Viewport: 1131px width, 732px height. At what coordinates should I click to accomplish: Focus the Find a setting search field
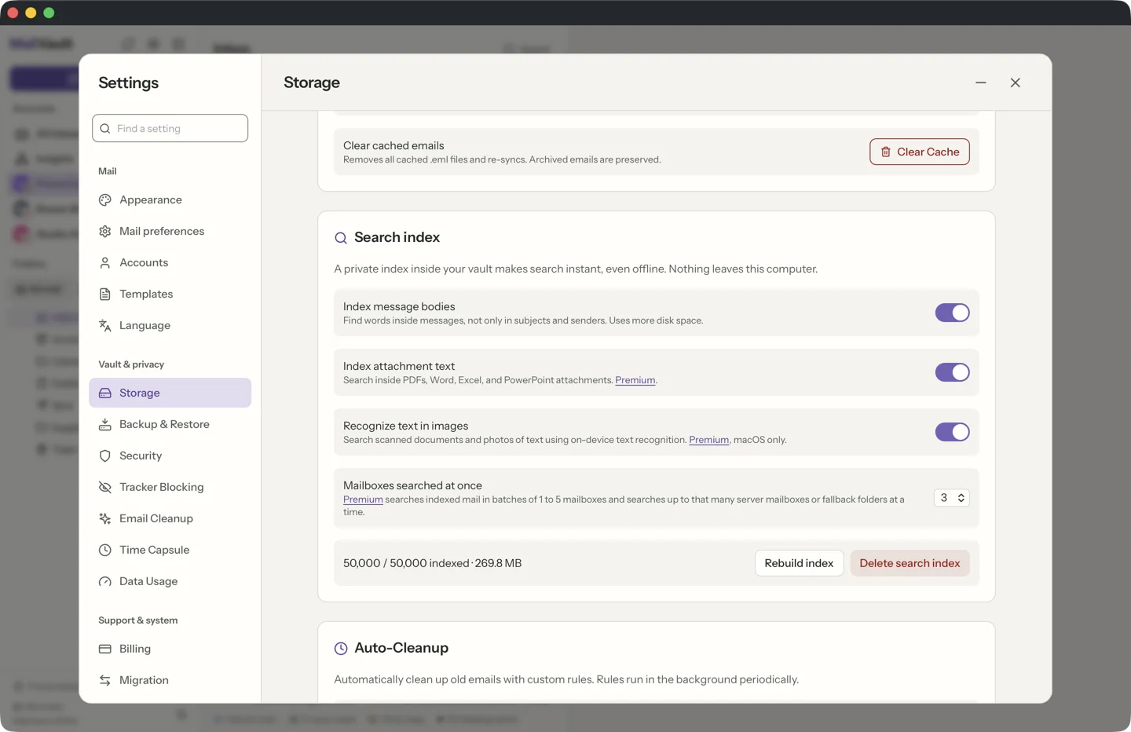(170, 128)
